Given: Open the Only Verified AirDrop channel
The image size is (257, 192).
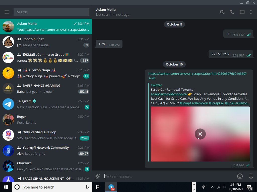Looking at the screenshot, I should (46, 135).
